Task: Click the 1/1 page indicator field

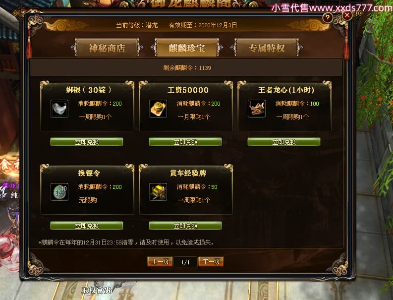Action: (x=185, y=262)
